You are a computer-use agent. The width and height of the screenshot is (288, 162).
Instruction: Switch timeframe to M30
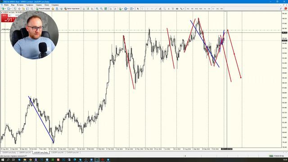201,9
